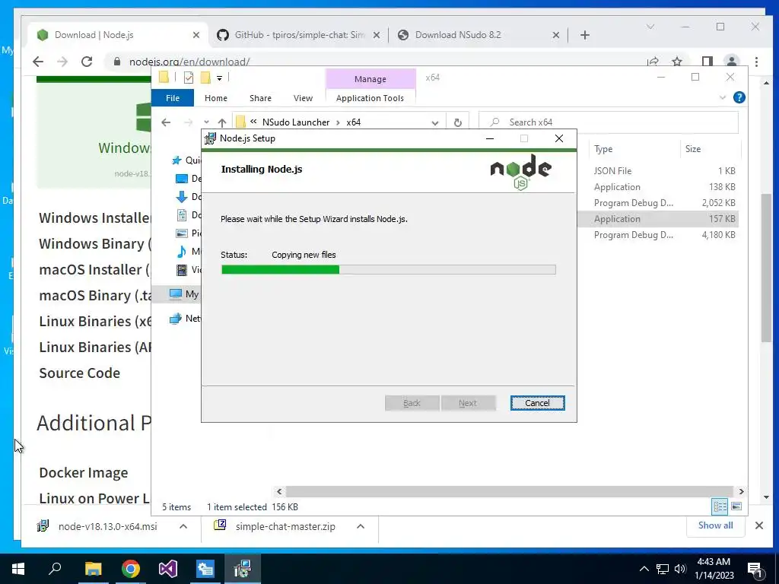The height and width of the screenshot is (584, 779).
Task: Expand Explorer recent locations dropdown
Action: [x=206, y=122]
